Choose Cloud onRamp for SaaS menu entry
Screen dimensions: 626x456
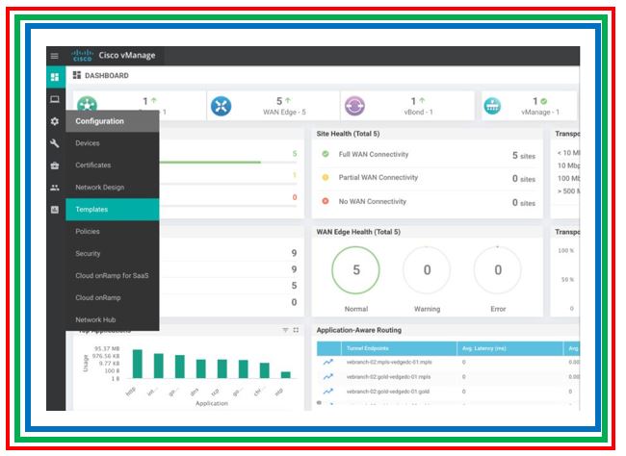coord(112,275)
